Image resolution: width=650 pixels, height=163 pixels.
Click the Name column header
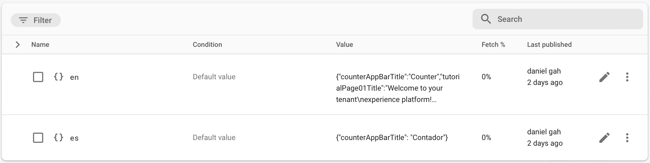(40, 45)
